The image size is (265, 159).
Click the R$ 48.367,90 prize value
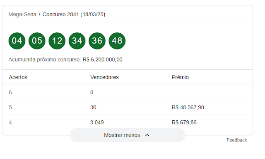tap(188, 108)
